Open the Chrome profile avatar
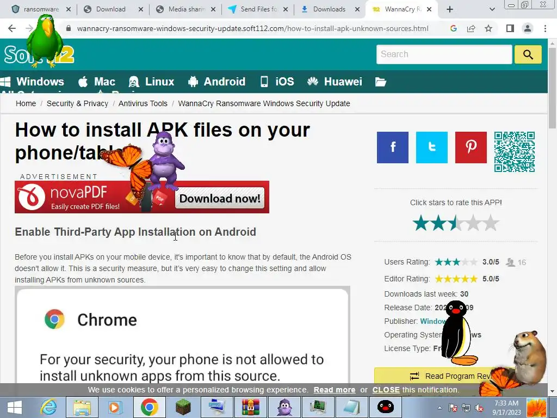557x418 pixels. tap(528, 28)
